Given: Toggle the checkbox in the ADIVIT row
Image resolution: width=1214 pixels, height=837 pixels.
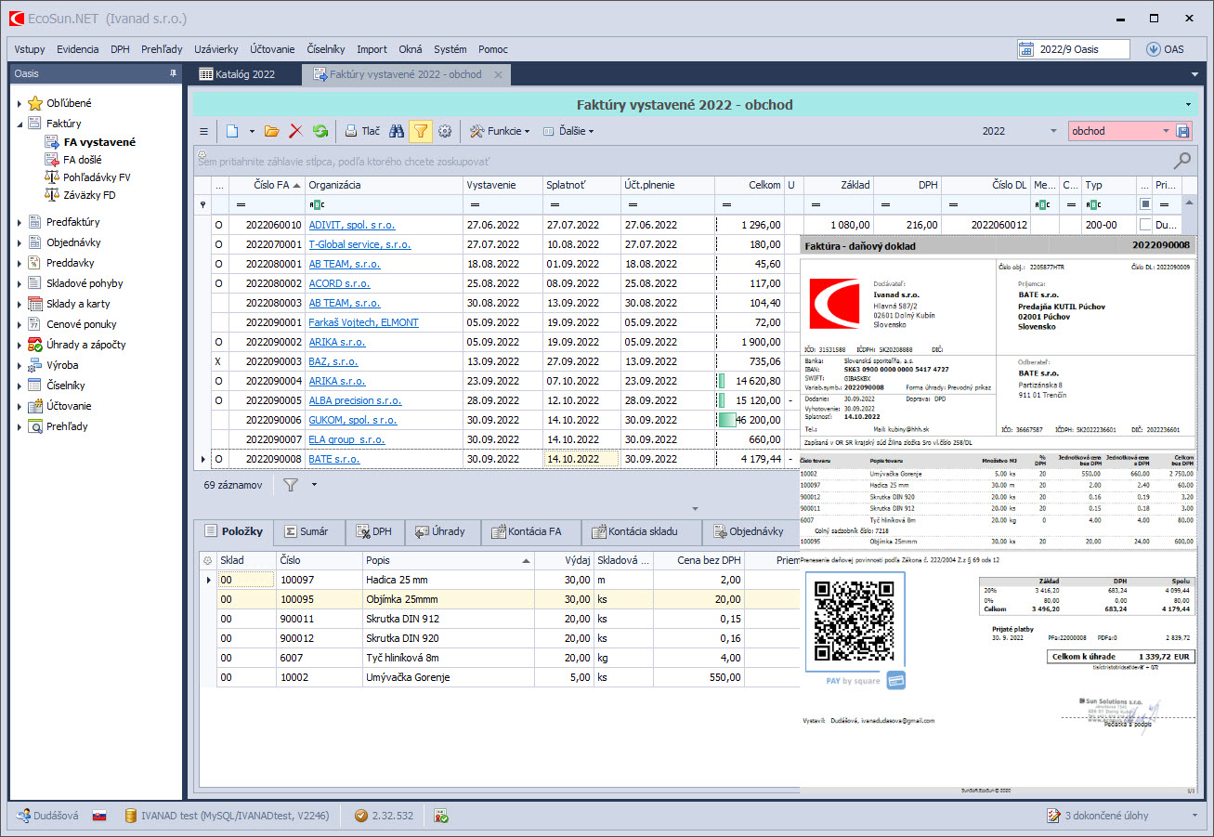Looking at the screenshot, I should pos(1144,225).
